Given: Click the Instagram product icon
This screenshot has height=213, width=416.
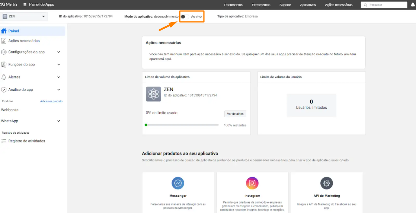Looking at the screenshot, I should [x=252, y=183].
